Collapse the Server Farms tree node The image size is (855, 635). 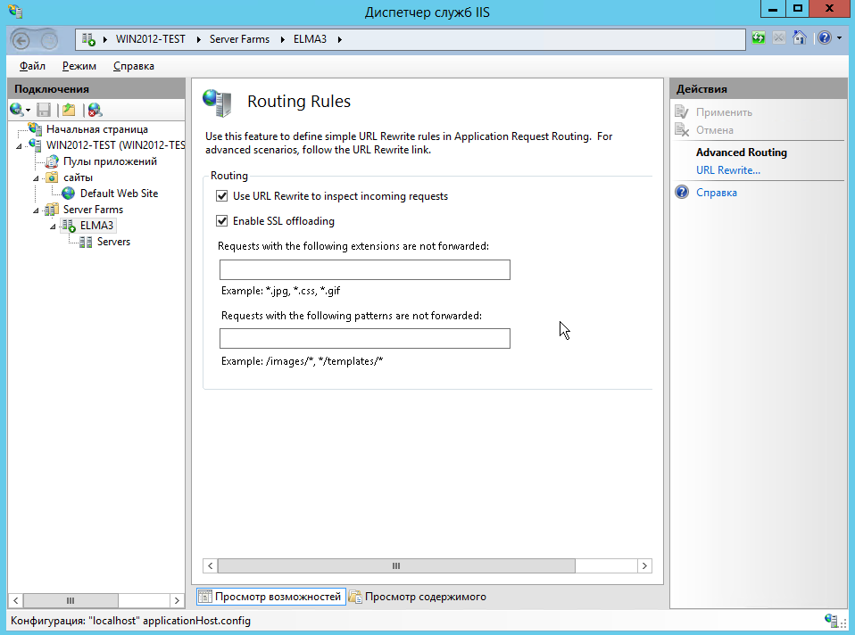(37, 210)
